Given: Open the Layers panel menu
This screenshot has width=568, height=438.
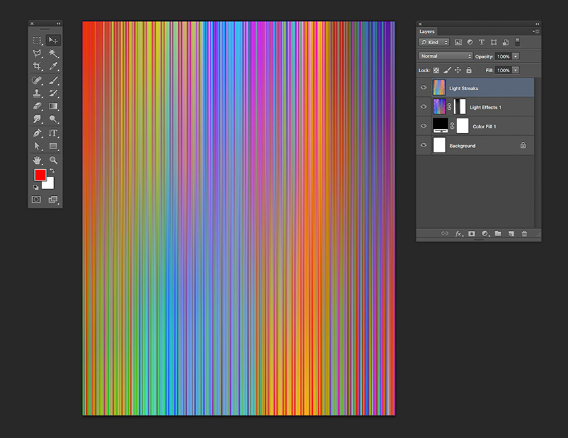Looking at the screenshot, I should [x=536, y=31].
